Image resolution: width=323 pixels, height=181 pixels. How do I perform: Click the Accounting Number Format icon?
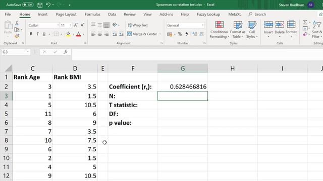click(170, 34)
